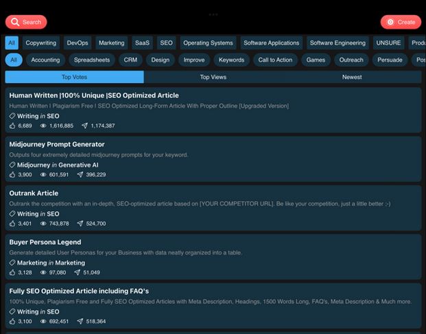Switch to the Newest tab
426x334 pixels.
pyautogui.click(x=352, y=77)
